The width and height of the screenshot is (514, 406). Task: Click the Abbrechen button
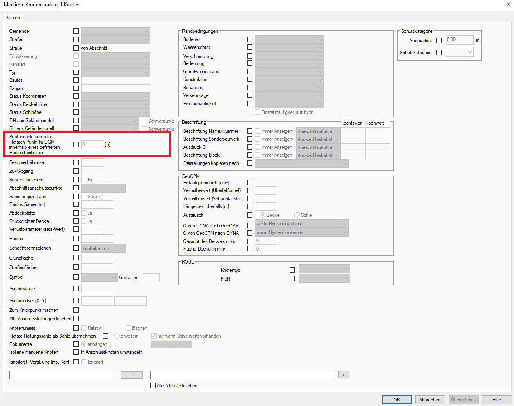point(430,400)
